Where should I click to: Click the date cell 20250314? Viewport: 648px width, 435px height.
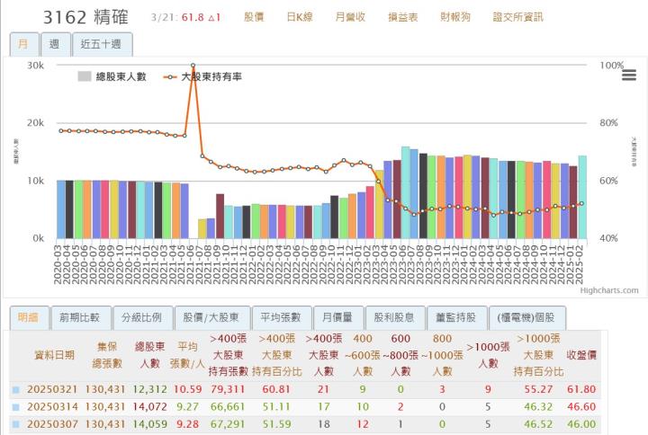tap(52, 407)
